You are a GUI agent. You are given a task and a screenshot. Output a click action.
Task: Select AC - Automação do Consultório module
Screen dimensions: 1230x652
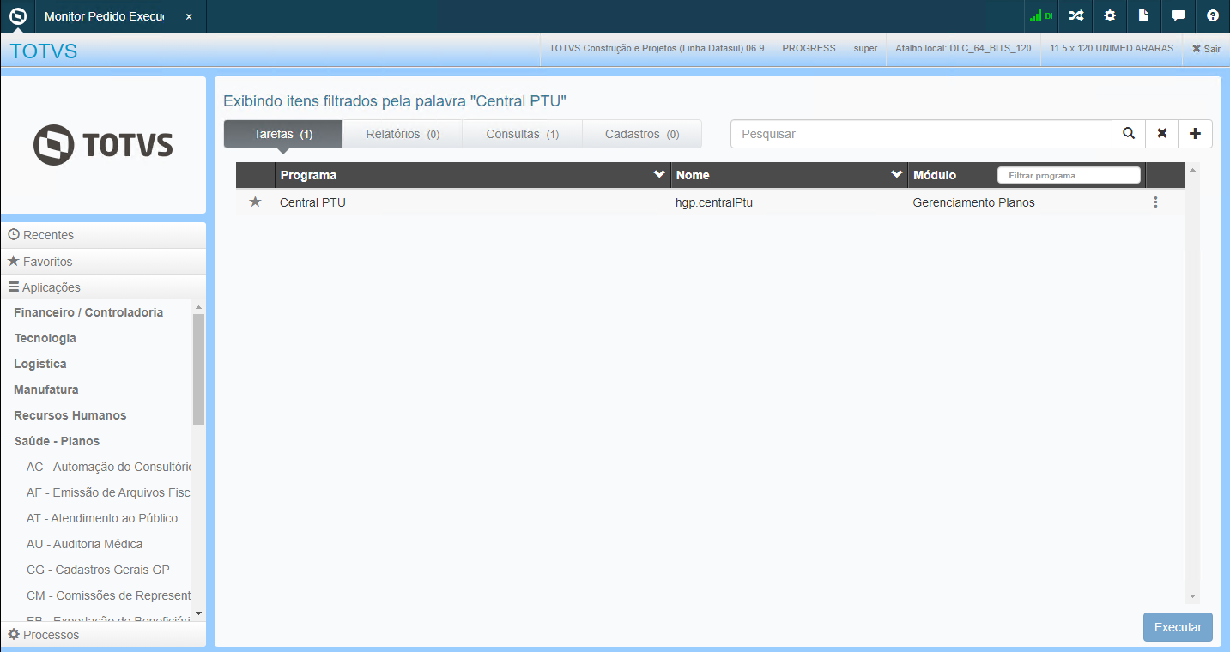click(109, 467)
